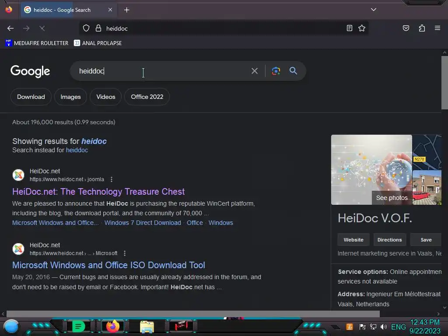Click the Directions button
The height and width of the screenshot is (336, 448).
click(x=389, y=240)
